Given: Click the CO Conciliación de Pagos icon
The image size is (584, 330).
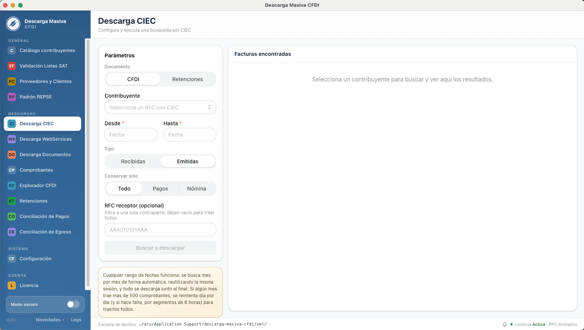Looking at the screenshot, I should 12,216.
